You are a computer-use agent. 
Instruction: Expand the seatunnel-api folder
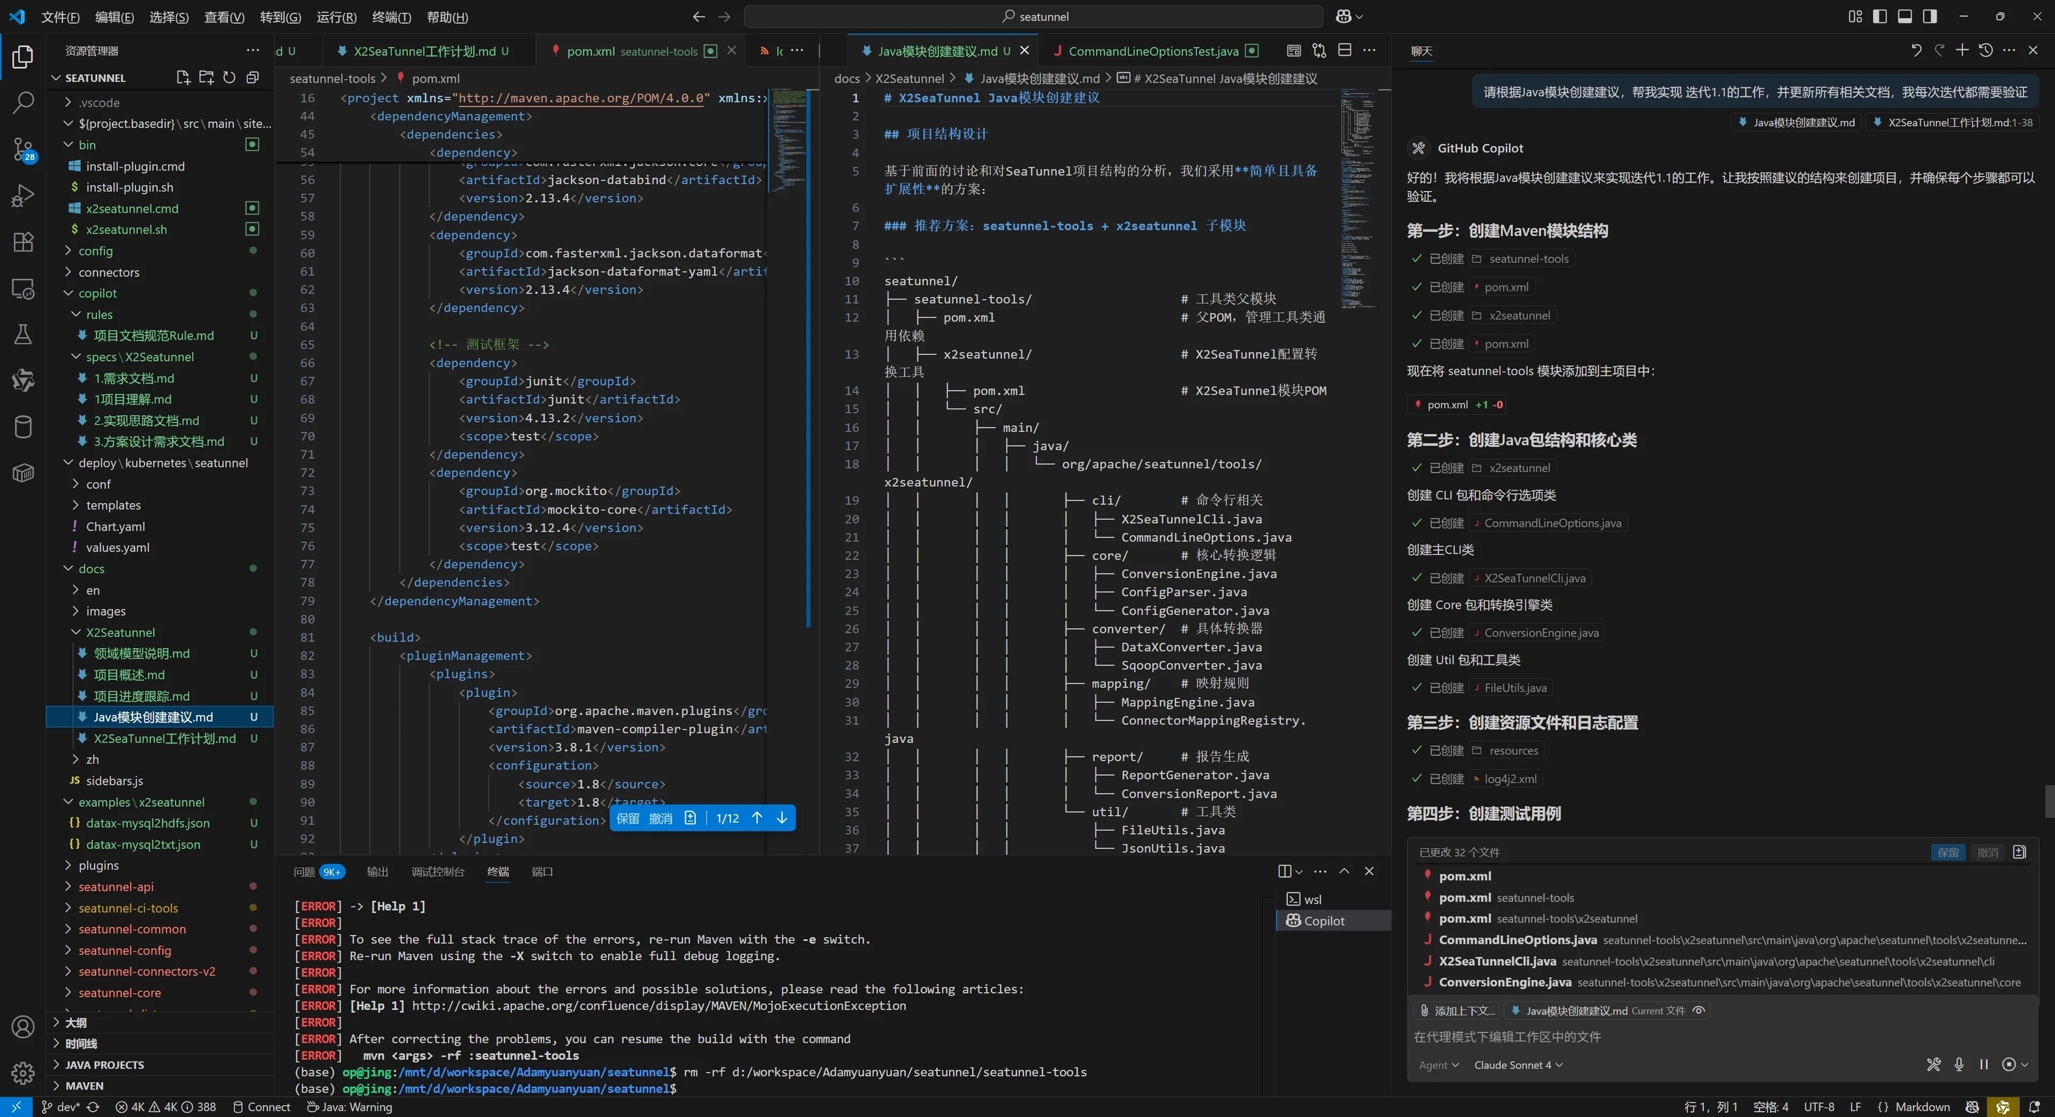coord(116,887)
